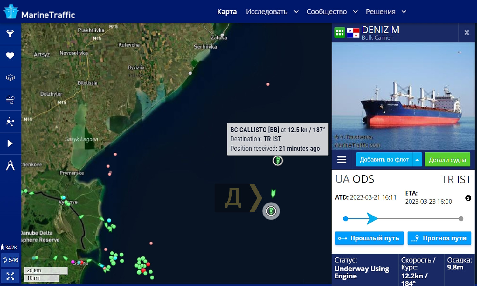Click the Детали судна button
The height and width of the screenshot is (286, 477).
point(447,160)
